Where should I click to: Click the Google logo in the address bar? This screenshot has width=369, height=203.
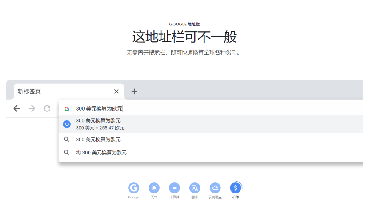pyautogui.click(x=67, y=108)
